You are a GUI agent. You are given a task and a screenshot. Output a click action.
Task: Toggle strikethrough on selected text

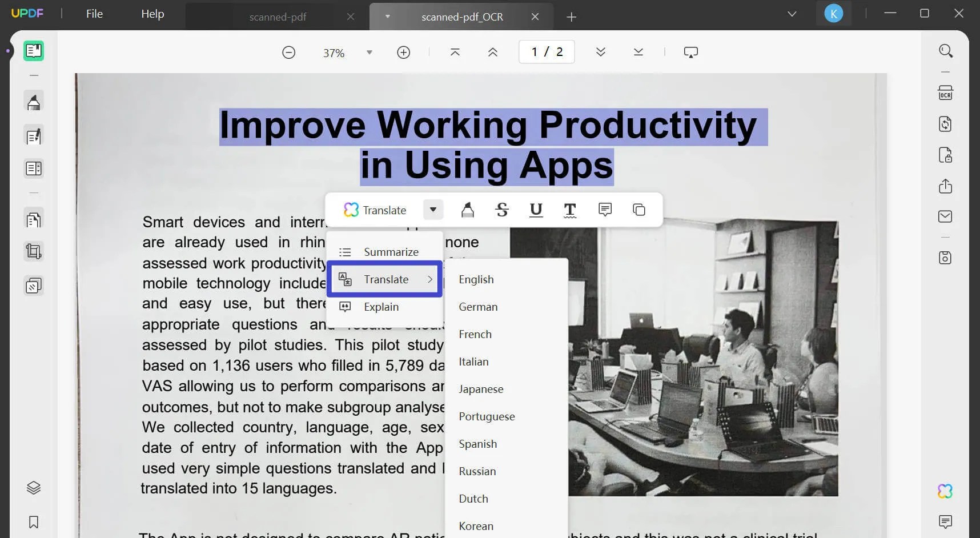[x=502, y=210]
